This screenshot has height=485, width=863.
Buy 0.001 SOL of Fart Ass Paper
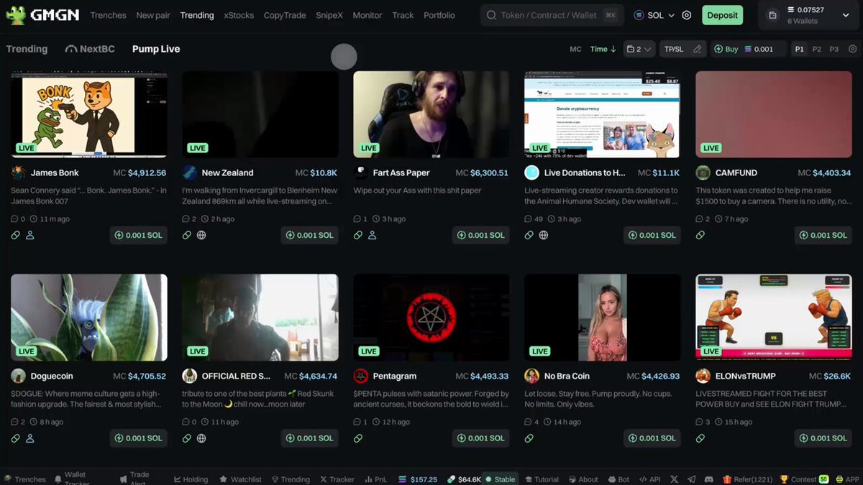click(482, 235)
